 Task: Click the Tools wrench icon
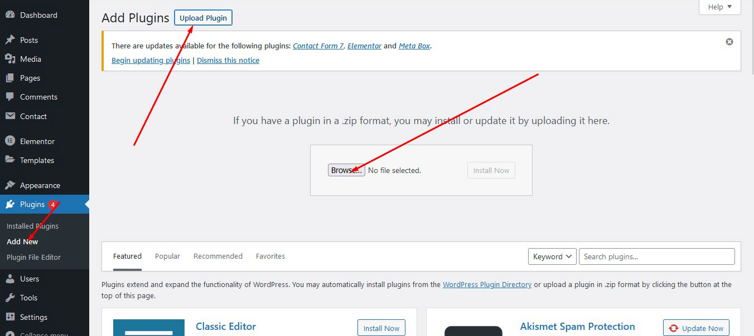tap(10, 298)
